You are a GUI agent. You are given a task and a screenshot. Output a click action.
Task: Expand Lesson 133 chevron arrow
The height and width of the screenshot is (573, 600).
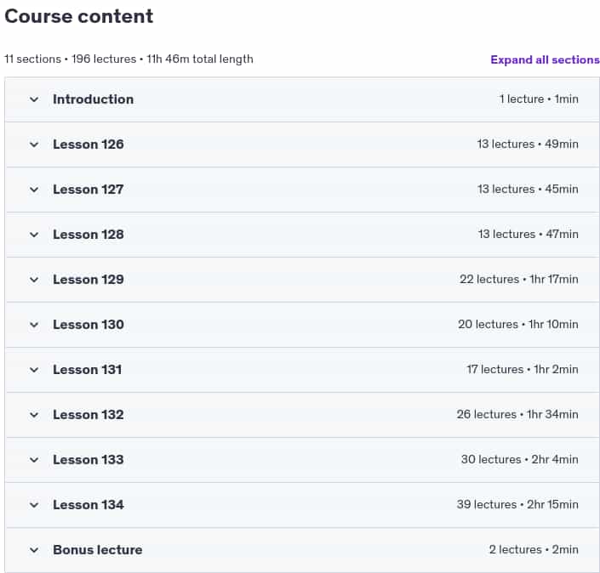[x=34, y=460]
